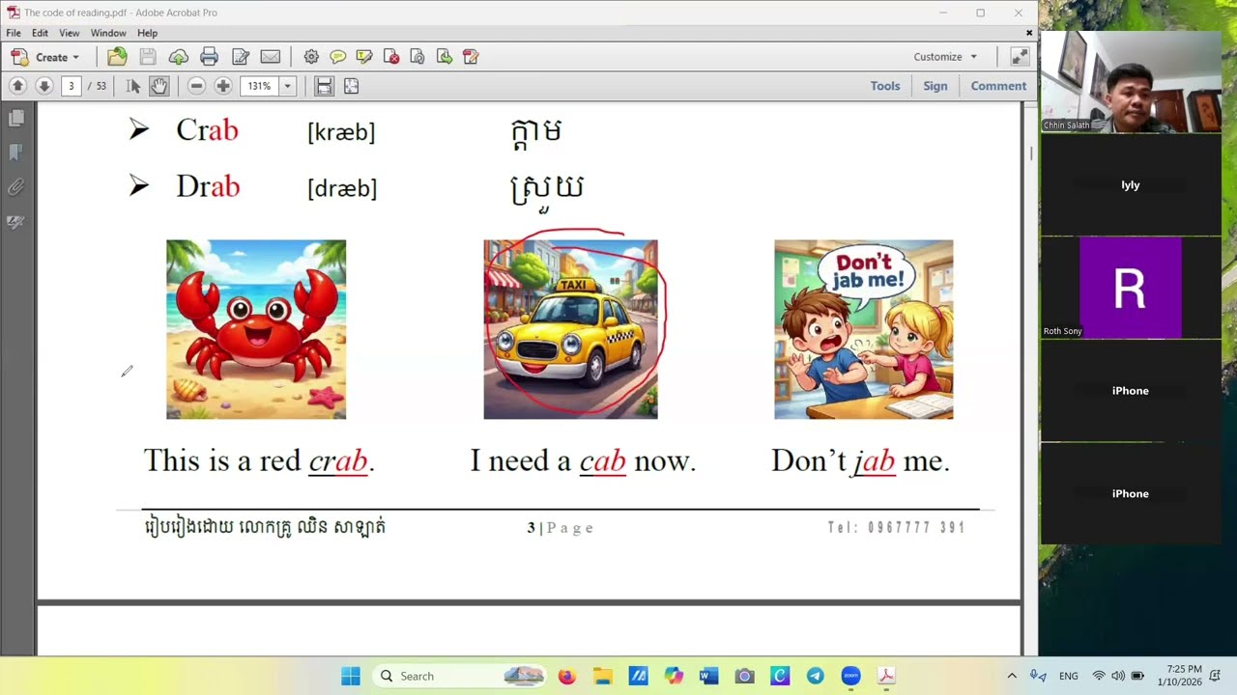Click the sign/stamp page icon
Screen dimensions: 1237x695
pos(471,57)
